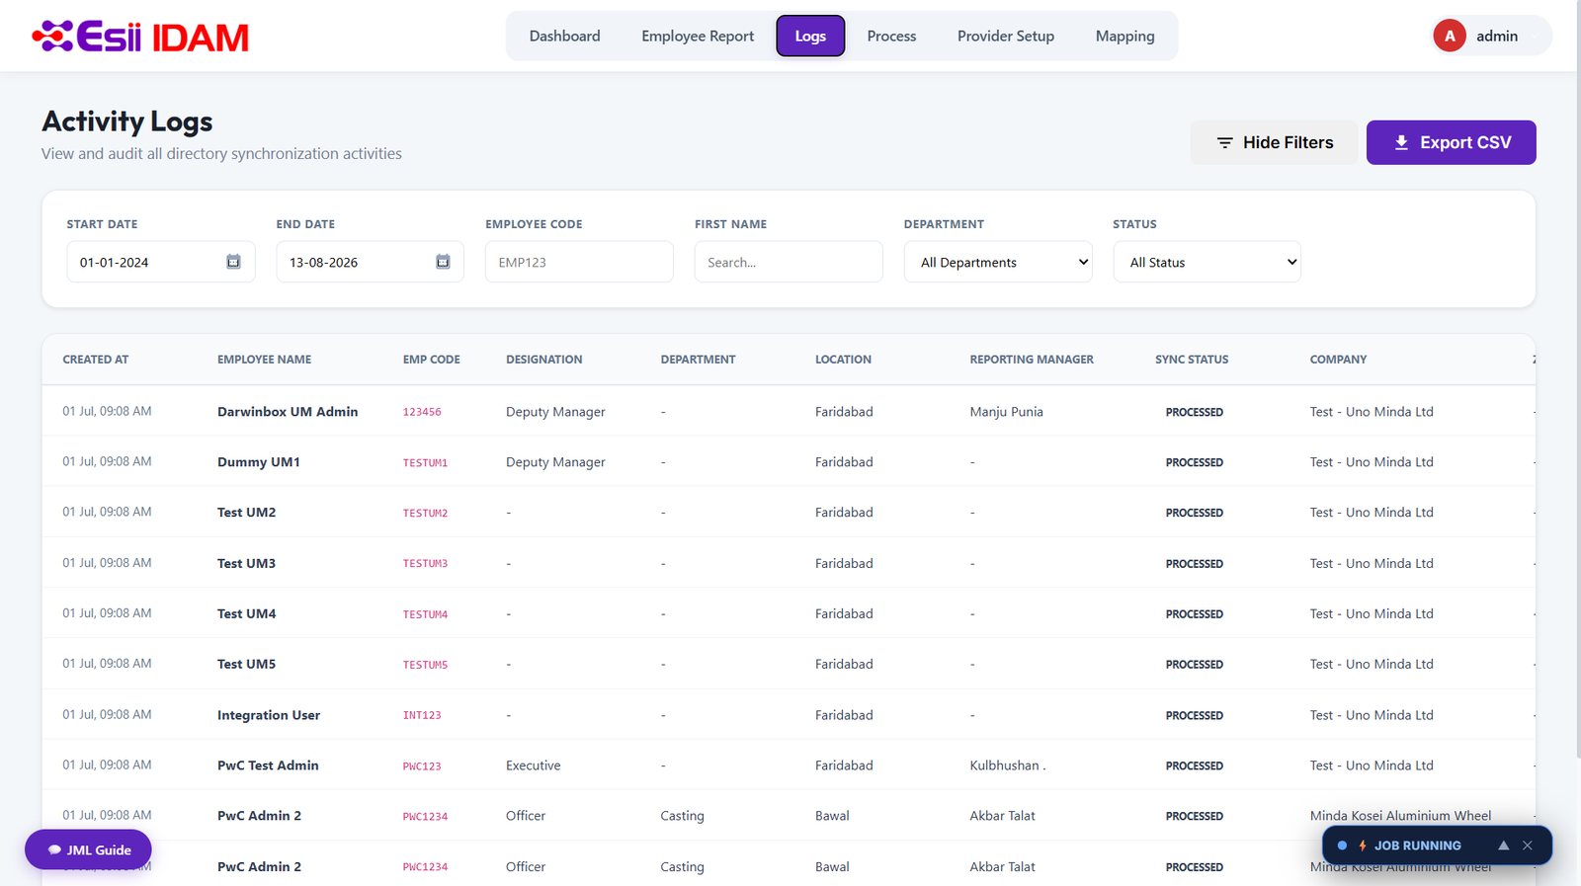Expand the Job Running panel arrow

[x=1503, y=846]
